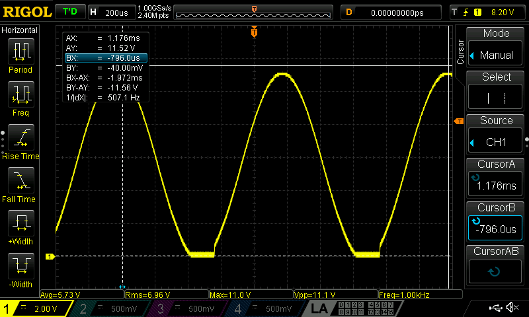The height and width of the screenshot is (317, 529).
Task: Select the Fall Time measurement icon
Action: coord(21,180)
